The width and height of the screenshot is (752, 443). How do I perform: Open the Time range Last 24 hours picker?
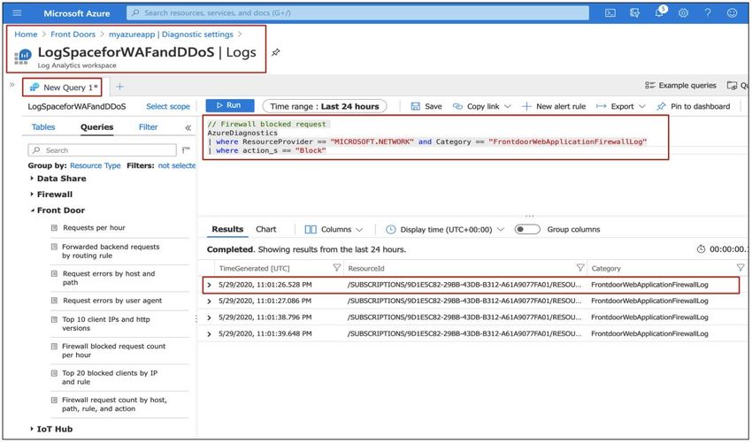coord(324,106)
